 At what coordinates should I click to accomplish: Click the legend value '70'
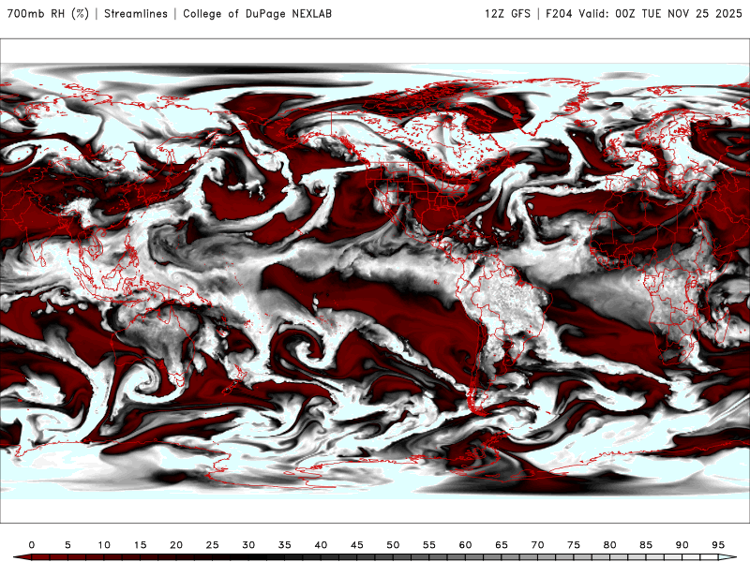click(537, 545)
